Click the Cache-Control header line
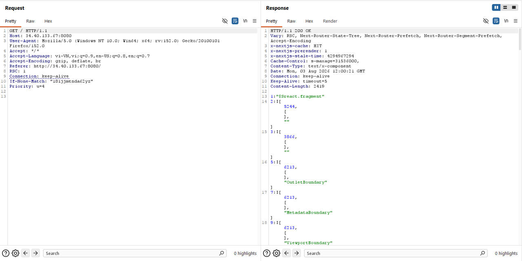 point(315,61)
